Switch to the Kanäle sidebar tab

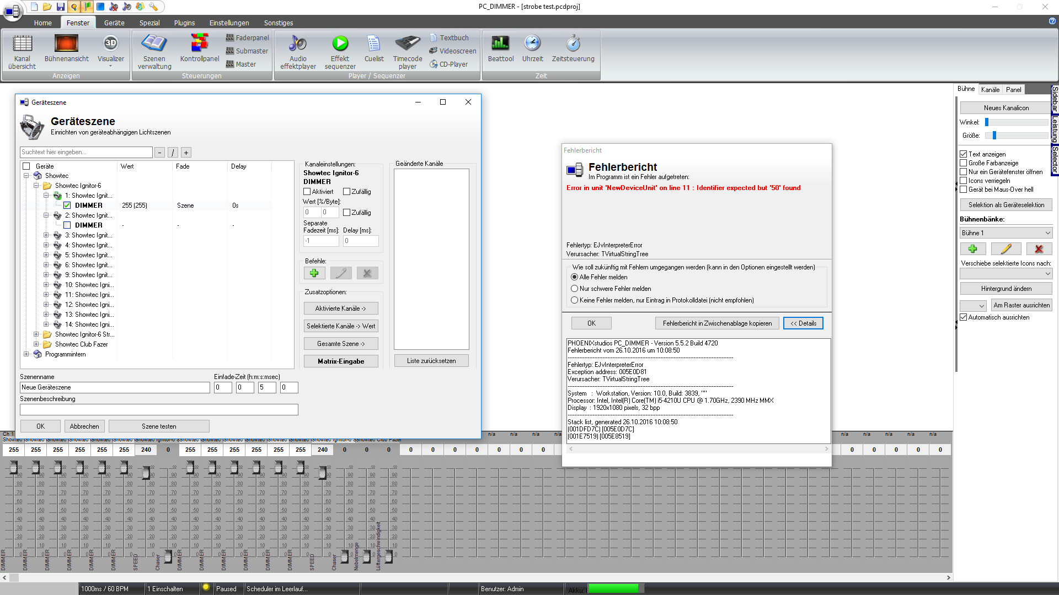tap(990, 89)
